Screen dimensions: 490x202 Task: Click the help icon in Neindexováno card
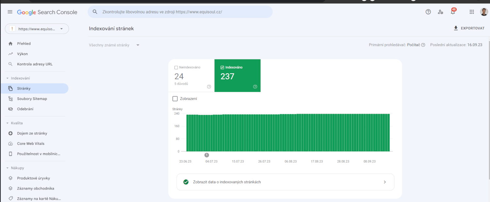pyautogui.click(x=209, y=87)
